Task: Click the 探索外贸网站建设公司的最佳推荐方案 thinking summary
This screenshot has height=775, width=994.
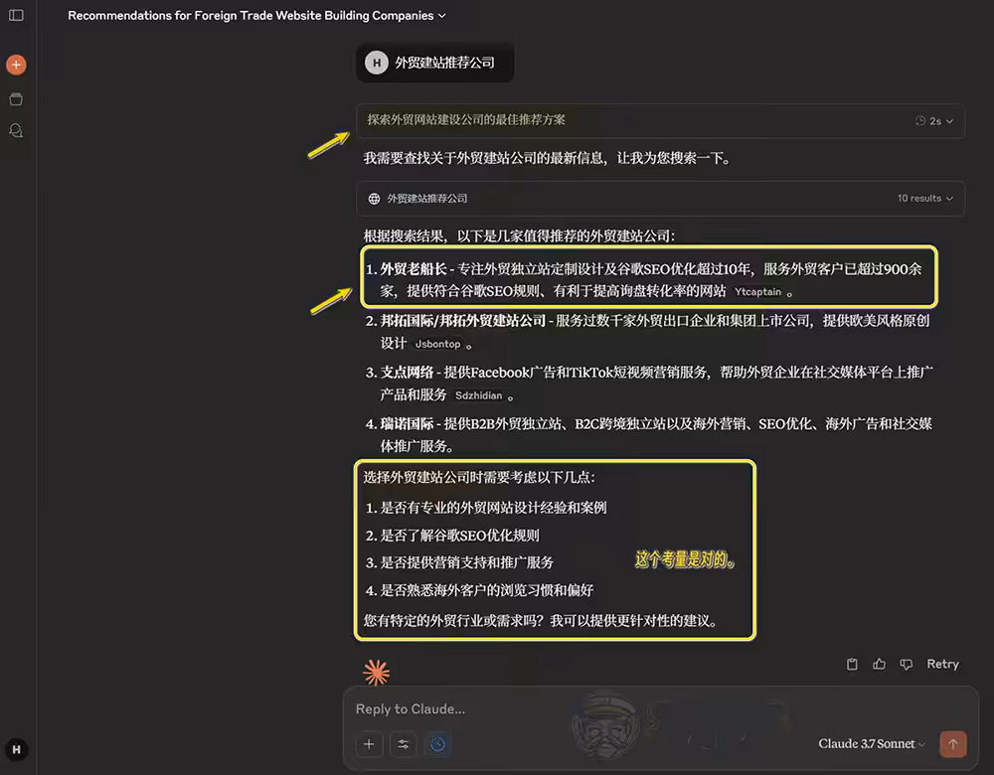Action: (466, 120)
